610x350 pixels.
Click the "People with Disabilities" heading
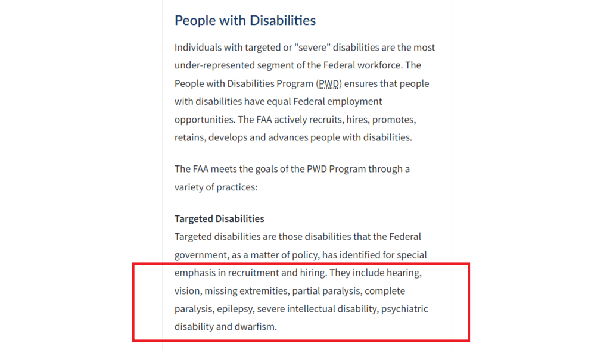[245, 21]
